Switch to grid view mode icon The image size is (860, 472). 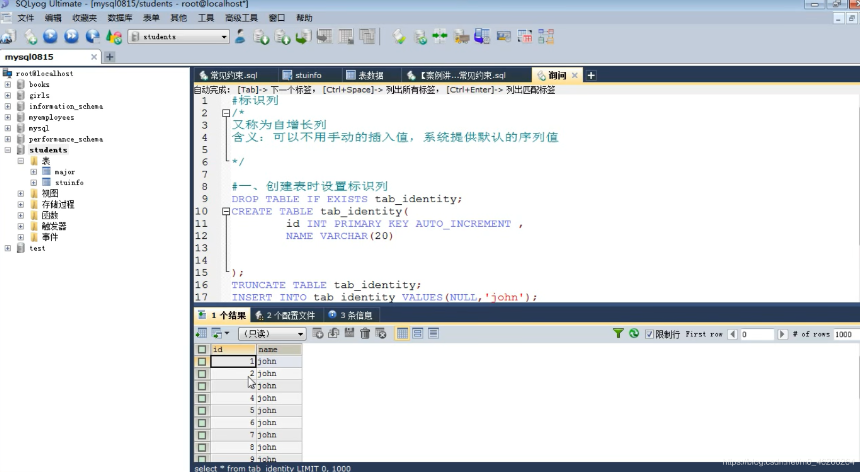click(402, 334)
